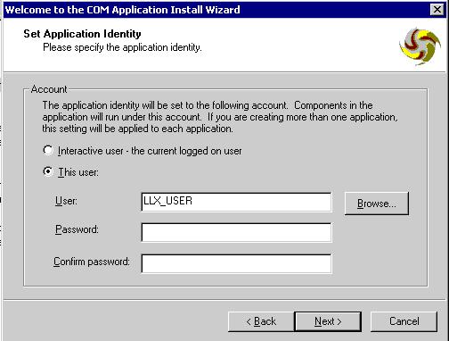Click the 'Password:' field label
449x341 pixels.
pyautogui.click(x=77, y=229)
